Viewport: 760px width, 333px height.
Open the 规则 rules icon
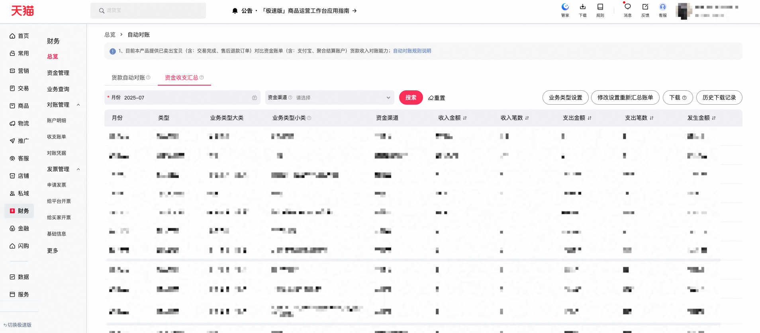[x=600, y=10]
